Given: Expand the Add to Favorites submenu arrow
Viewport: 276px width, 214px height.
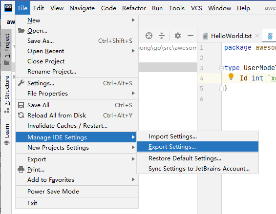Looking at the screenshot, I should tap(133, 179).
